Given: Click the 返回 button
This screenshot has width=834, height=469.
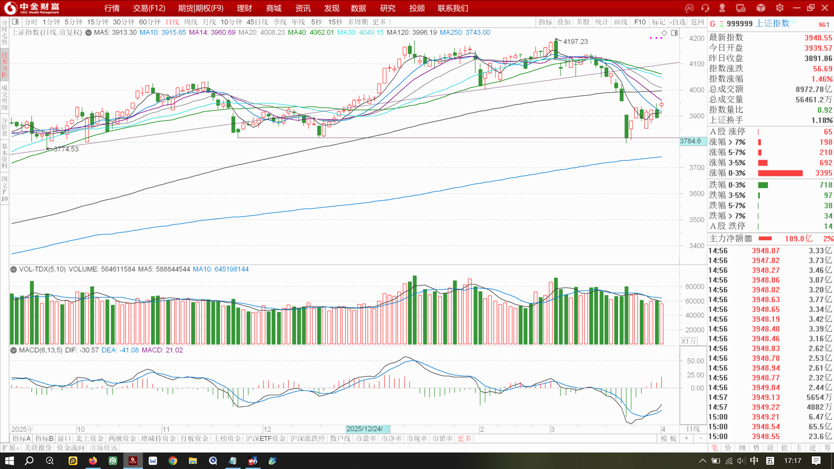Looking at the screenshot, I should [697, 22].
